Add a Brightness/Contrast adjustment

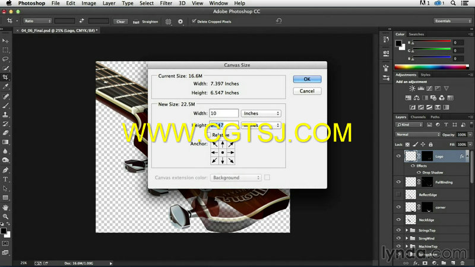tap(412, 88)
